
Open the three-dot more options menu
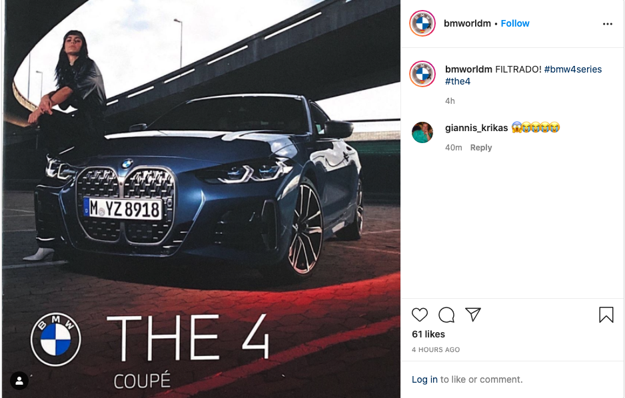point(608,24)
